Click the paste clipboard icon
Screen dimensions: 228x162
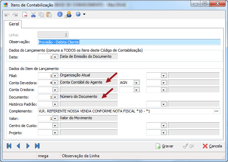[x=49, y=15]
